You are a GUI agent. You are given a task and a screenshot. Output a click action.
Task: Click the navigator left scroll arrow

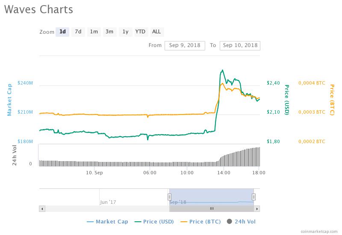pyautogui.click(x=42, y=209)
